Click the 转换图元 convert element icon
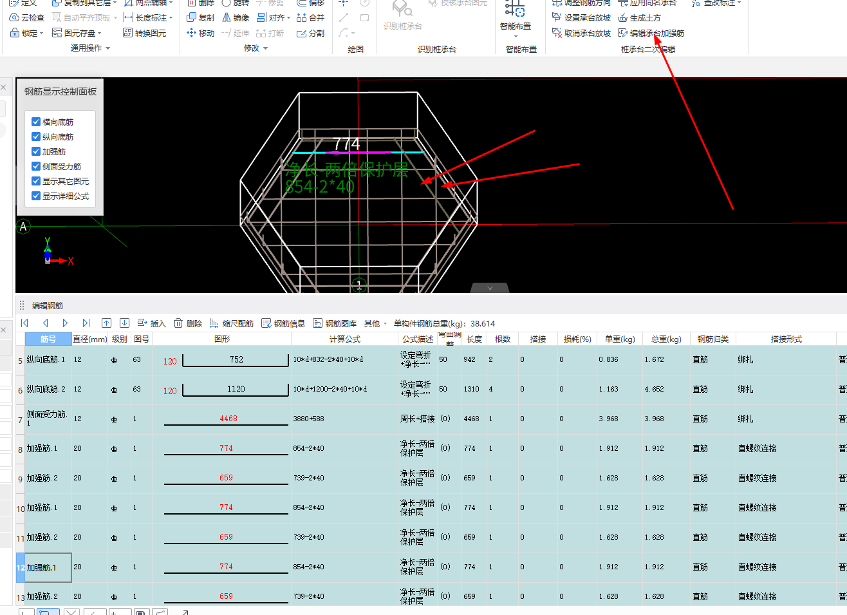 pos(127,33)
